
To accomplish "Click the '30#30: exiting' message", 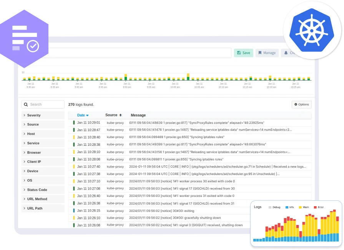I will [162, 211].
